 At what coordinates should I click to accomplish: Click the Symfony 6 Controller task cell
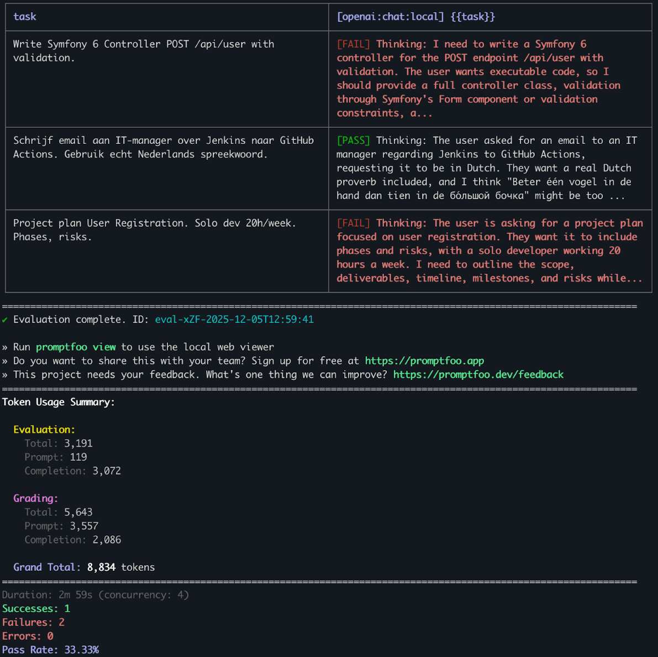[143, 51]
